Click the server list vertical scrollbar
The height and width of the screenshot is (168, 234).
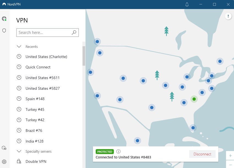[x=84, y=56]
